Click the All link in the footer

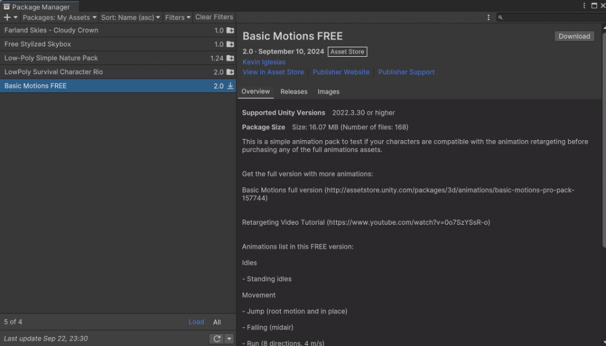coord(217,322)
